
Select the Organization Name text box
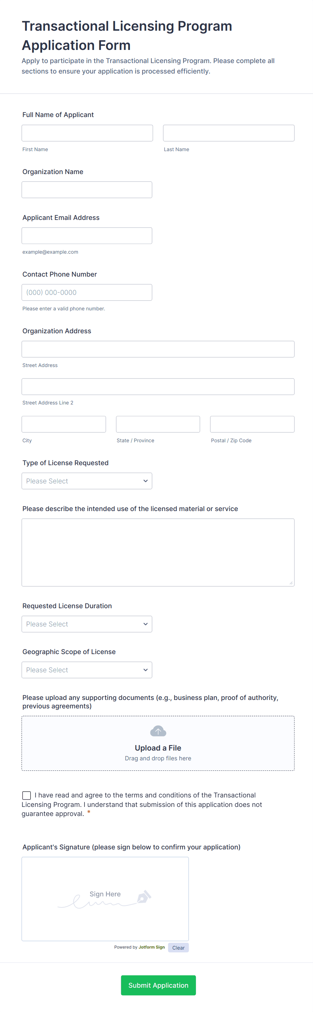(x=86, y=190)
